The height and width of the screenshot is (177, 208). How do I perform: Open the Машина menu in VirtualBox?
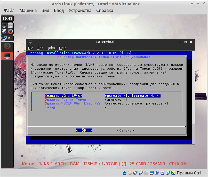tap(28, 11)
